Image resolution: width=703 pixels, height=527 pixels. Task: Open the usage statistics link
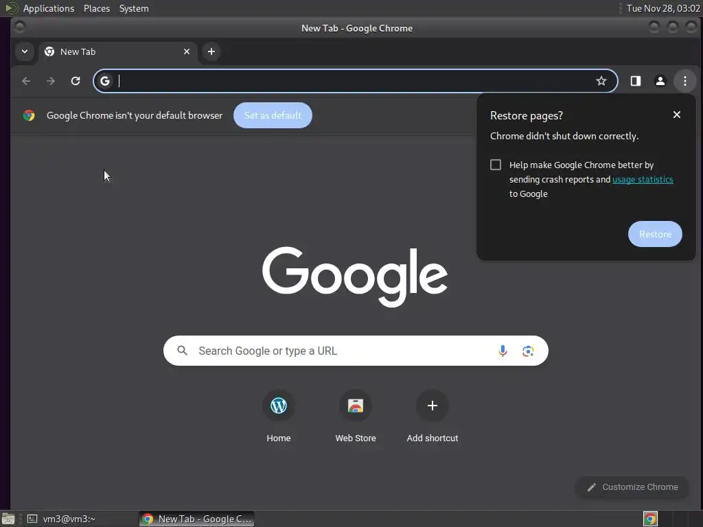[643, 180]
